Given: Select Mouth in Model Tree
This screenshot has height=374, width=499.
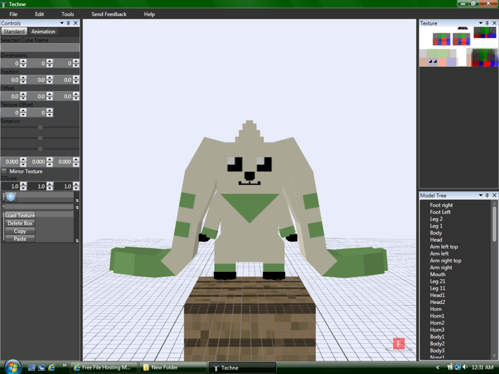Looking at the screenshot, I should 438,275.
